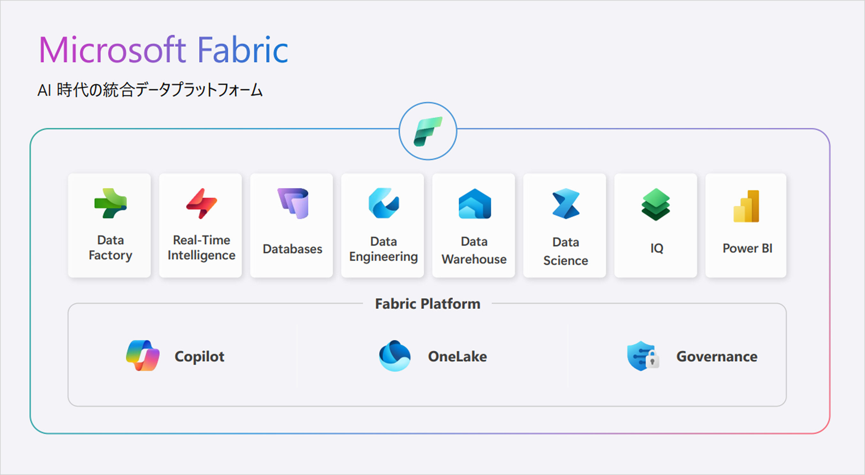Click the Data Engineering blue icon
Screen dimensions: 865x475
point(384,203)
